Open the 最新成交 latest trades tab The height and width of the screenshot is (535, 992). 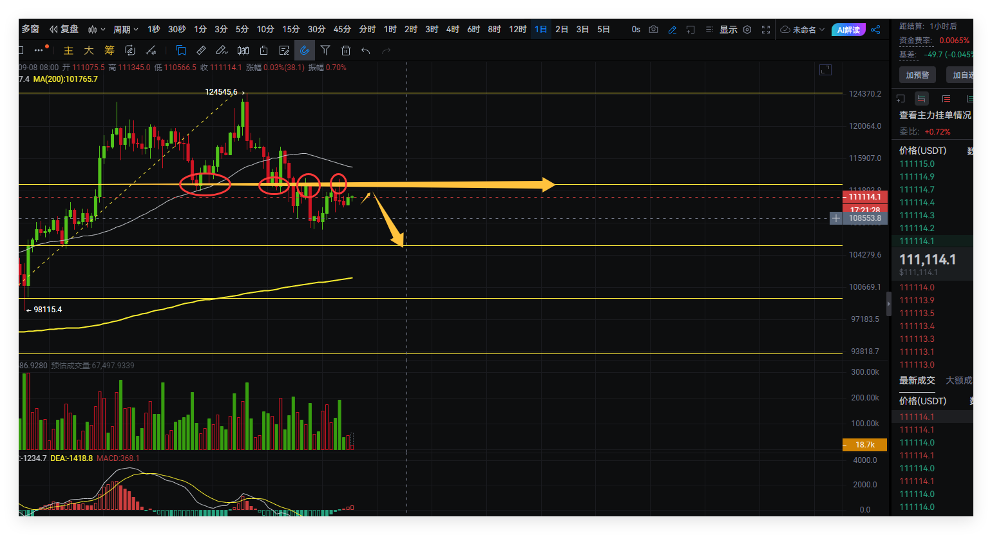(x=917, y=380)
